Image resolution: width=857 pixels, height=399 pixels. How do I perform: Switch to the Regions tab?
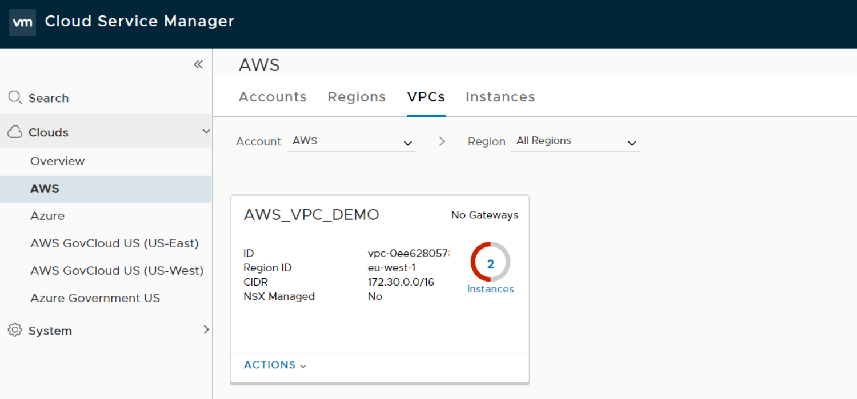(357, 97)
